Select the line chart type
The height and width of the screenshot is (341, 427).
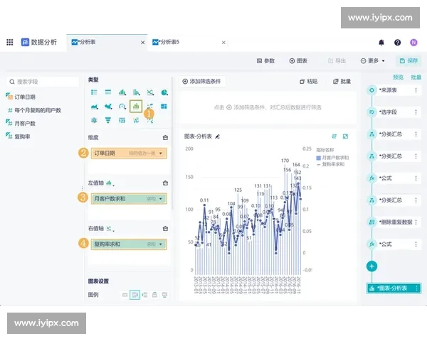click(x=150, y=92)
